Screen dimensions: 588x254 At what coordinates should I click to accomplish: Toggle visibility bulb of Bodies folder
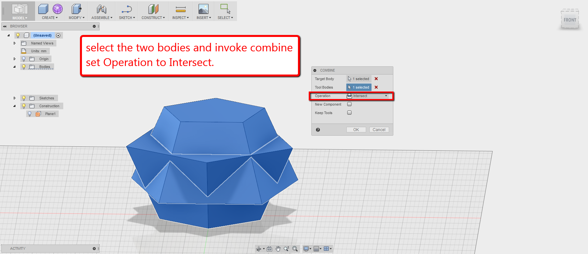pyautogui.click(x=24, y=67)
